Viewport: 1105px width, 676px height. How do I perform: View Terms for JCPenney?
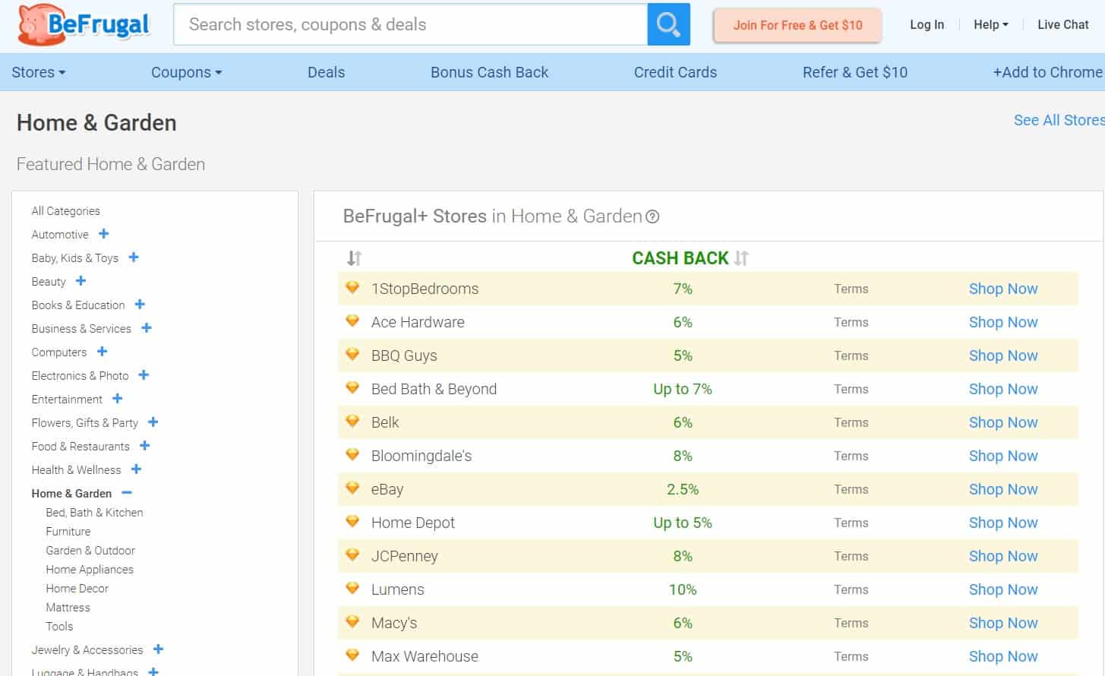tap(851, 556)
